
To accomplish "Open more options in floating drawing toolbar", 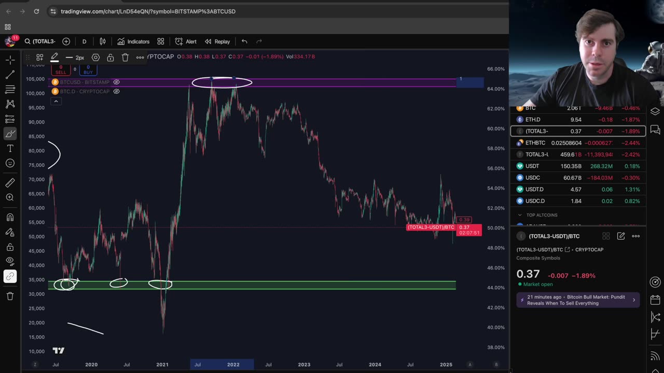I will [x=140, y=58].
